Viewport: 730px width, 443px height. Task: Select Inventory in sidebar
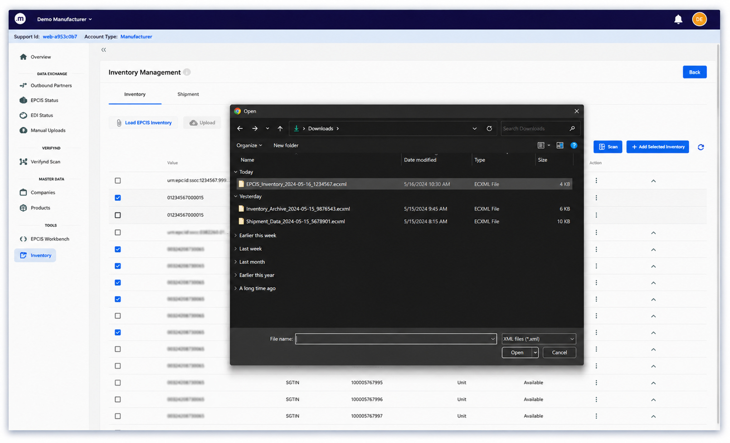(x=35, y=255)
